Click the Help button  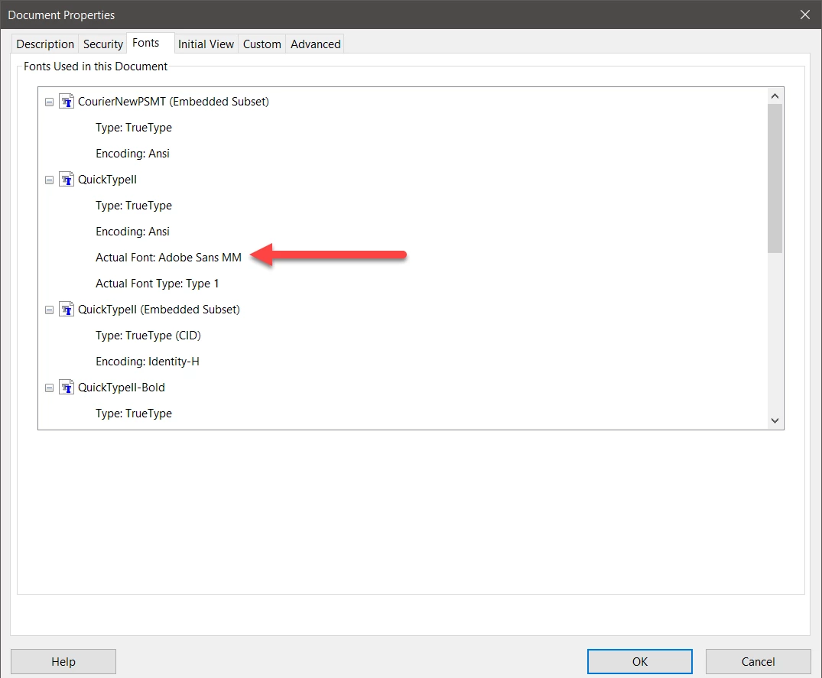63,661
